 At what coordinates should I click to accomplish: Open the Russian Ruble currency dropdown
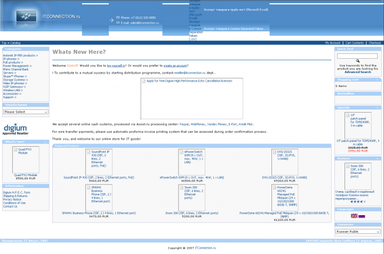point(358,232)
